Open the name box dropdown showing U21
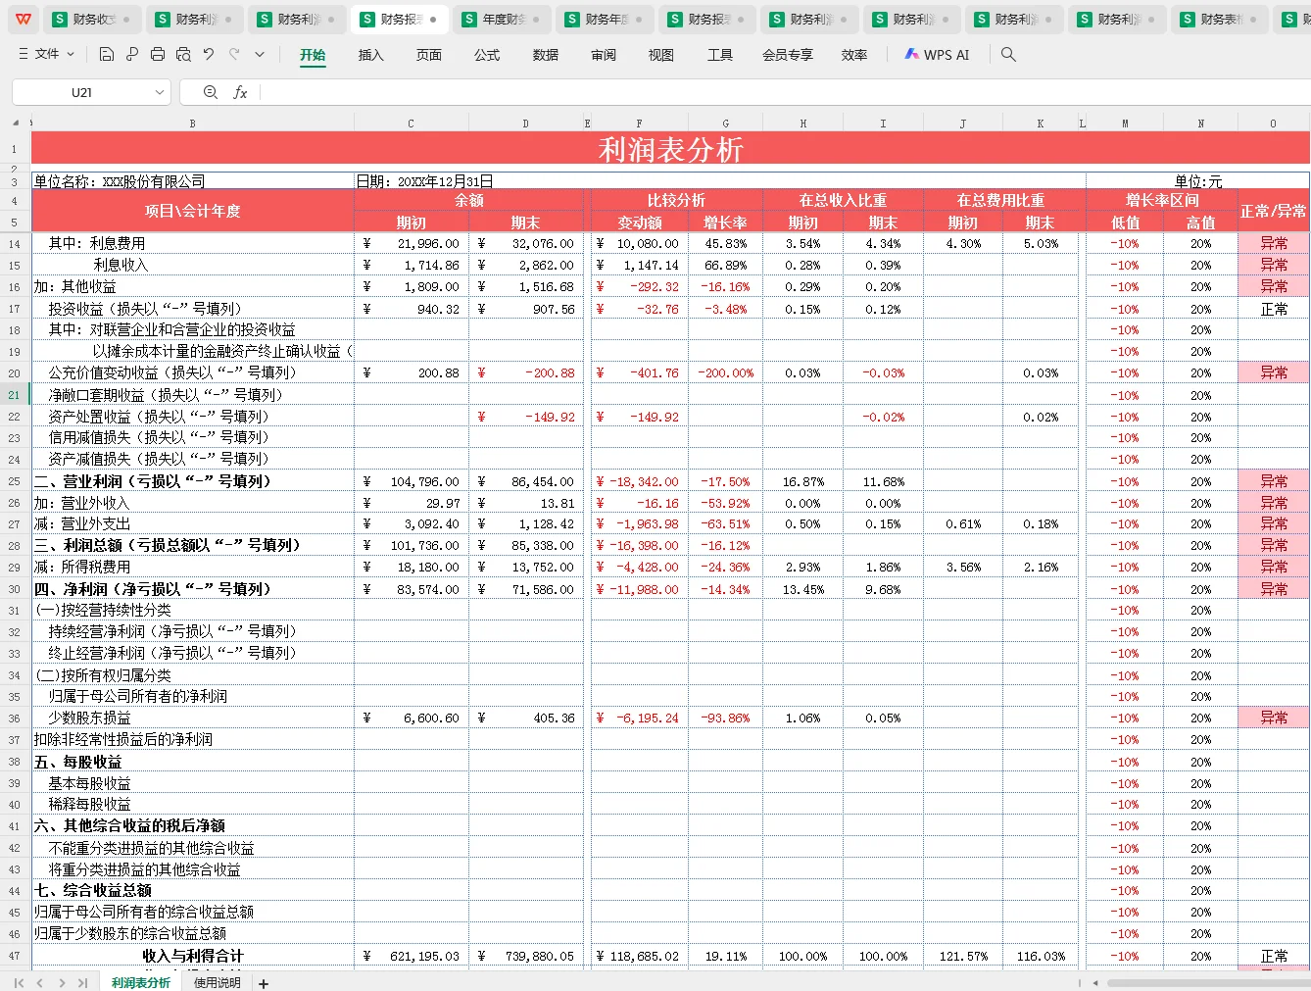This screenshot has width=1311, height=991. pos(160,91)
